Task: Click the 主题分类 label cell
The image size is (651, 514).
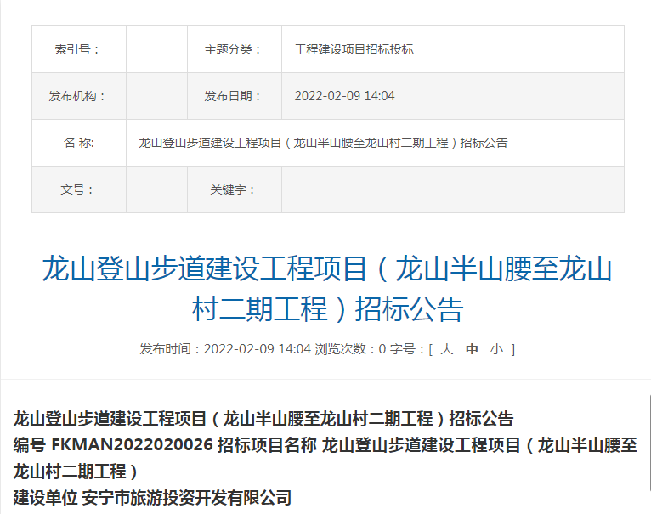Action: (x=234, y=49)
